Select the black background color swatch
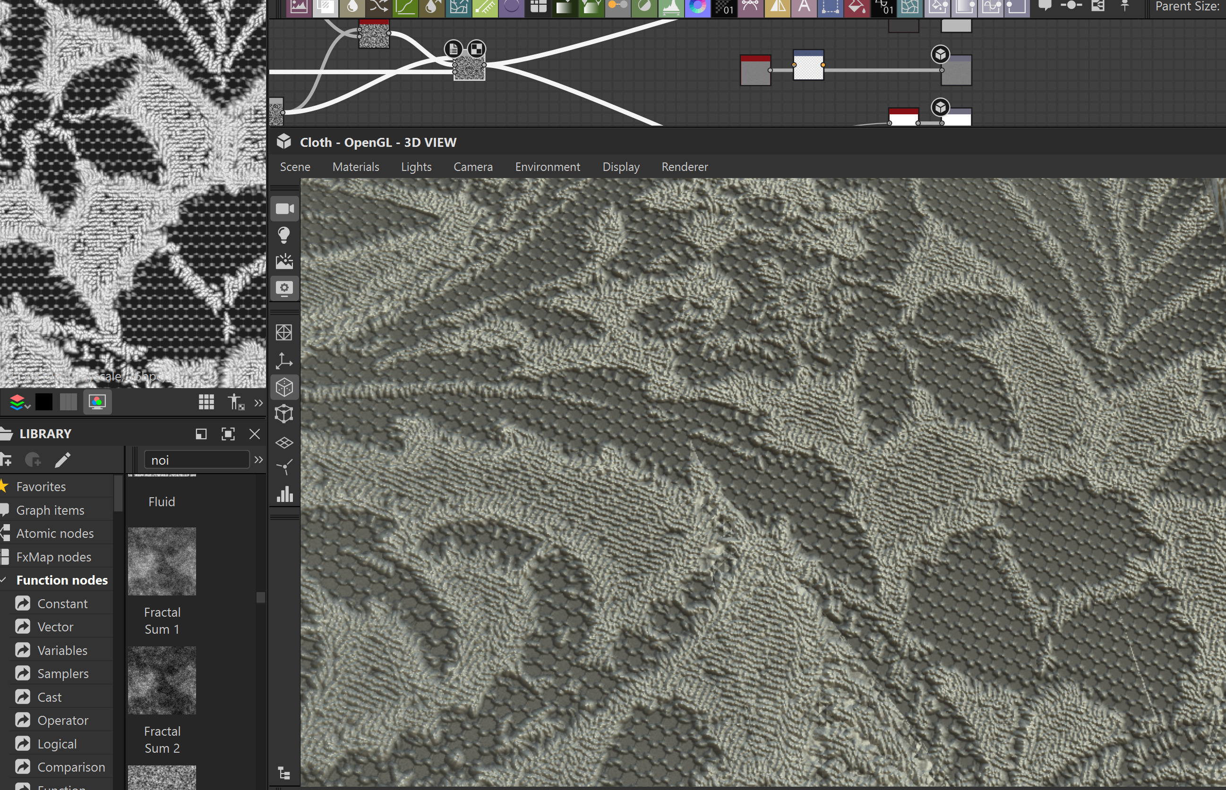Screen dimensions: 1226x790 click(x=43, y=402)
